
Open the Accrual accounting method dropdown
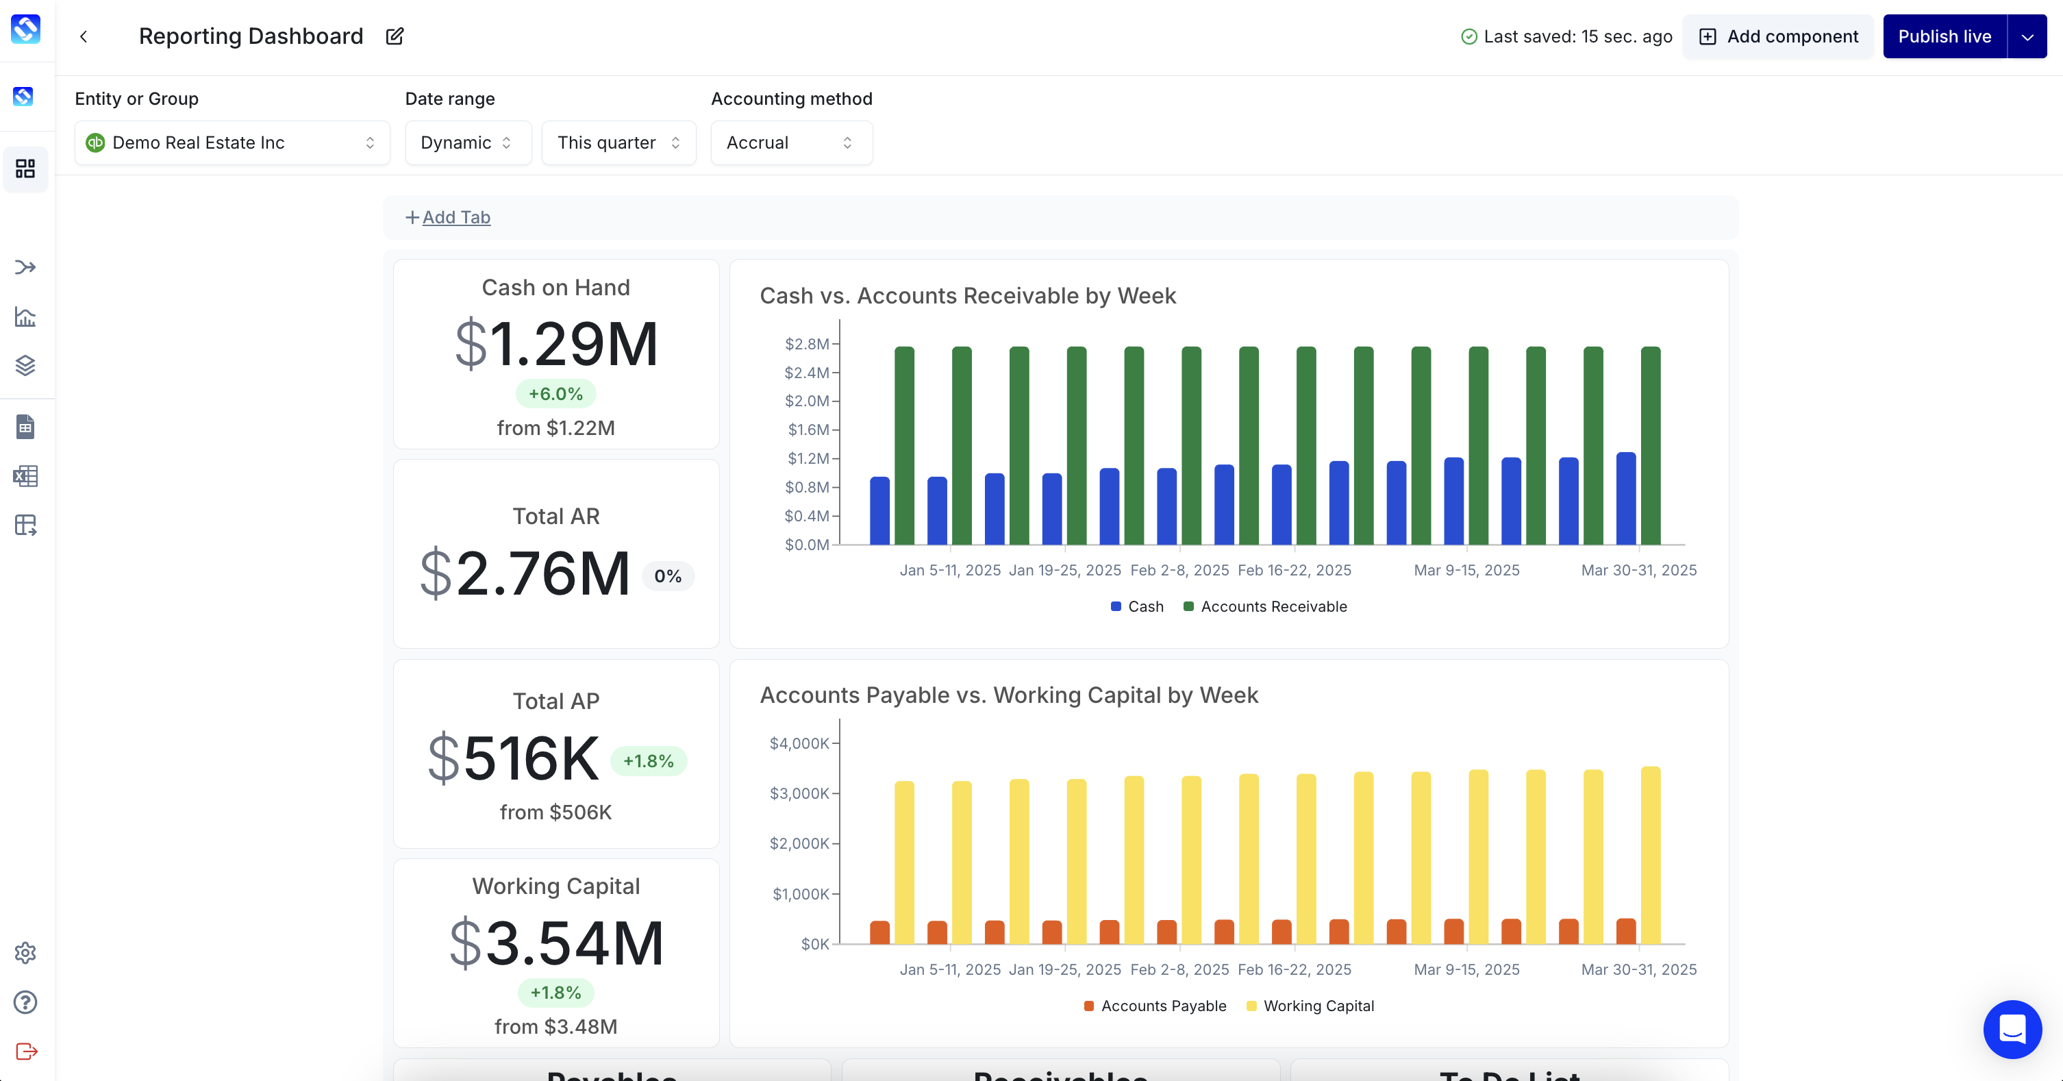point(790,143)
